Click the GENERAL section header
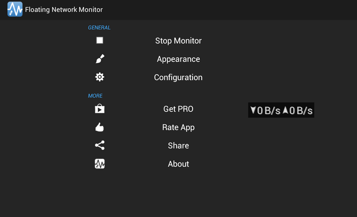Image resolution: width=357 pixels, height=217 pixels. point(99,28)
